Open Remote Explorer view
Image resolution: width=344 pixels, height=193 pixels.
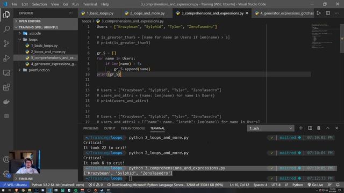click(6, 73)
